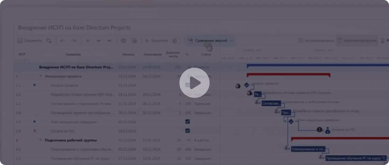
Task: Select the Согласование и подписание Устава row
Action: (x=117, y=104)
